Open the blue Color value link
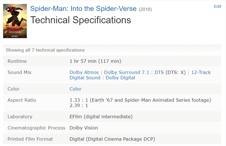Image resolution: width=226 pixels, height=146 pixels. tap(76, 89)
